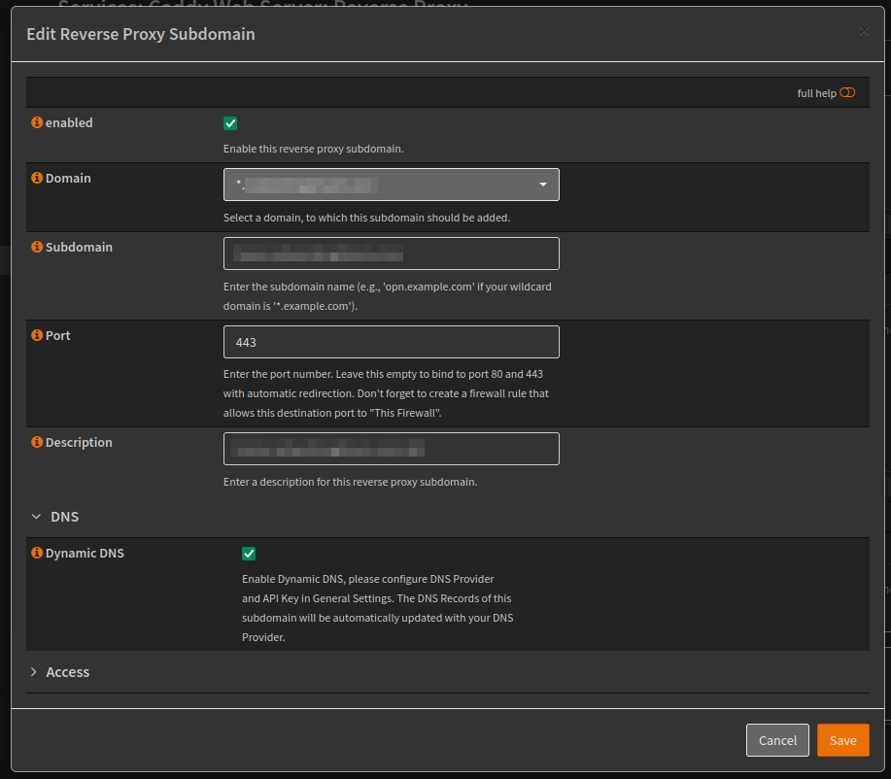Image resolution: width=891 pixels, height=779 pixels.
Task: Close the dialog with the X icon
Action: 864,31
